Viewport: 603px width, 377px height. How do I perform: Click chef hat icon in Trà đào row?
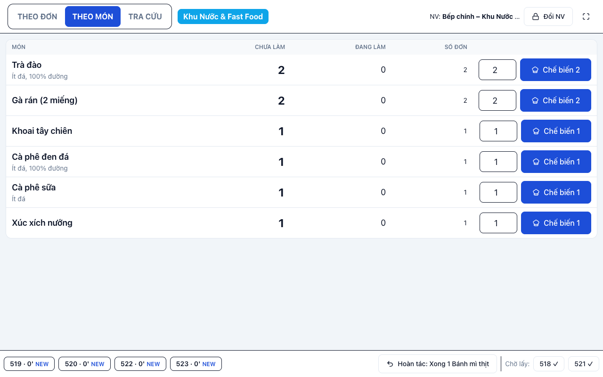pos(535,70)
